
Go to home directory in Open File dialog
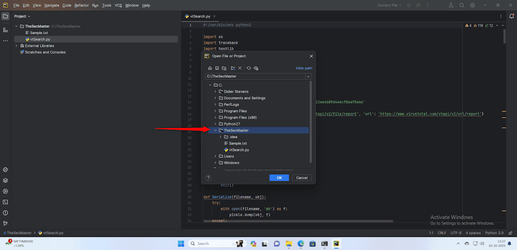(210, 68)
